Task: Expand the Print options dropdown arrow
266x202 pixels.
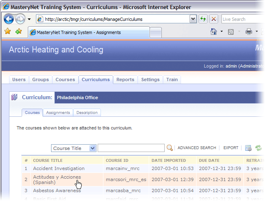Action: pos(257,32)
